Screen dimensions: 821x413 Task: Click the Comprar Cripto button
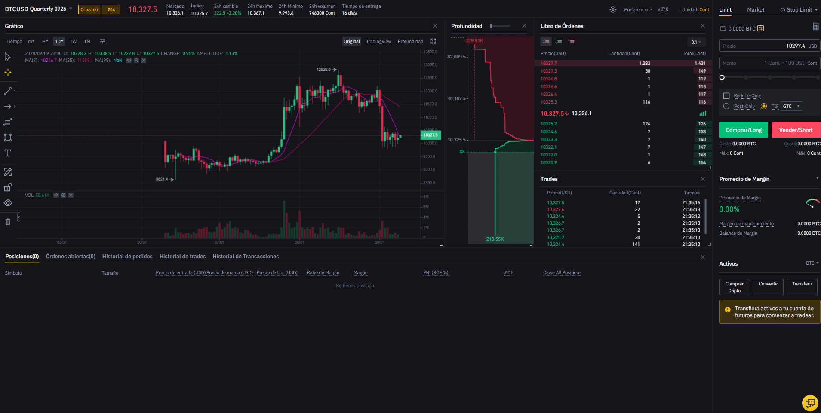(734, 287)
